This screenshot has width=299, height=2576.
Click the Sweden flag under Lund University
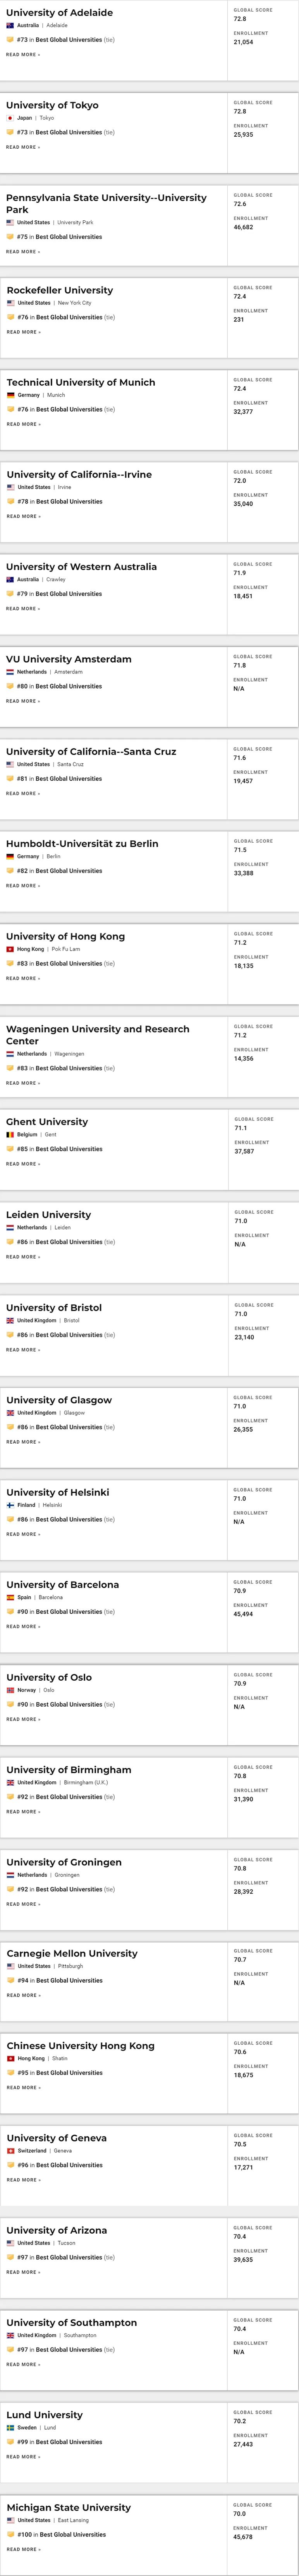coord(10,2427)
